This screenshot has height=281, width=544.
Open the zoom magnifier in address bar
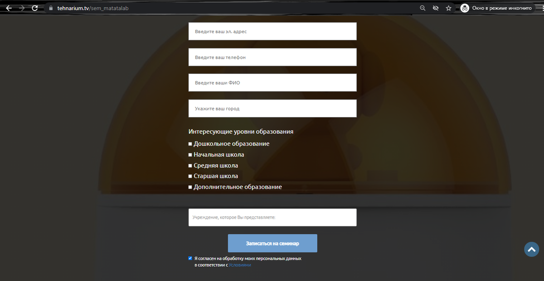tap(423, 8)
